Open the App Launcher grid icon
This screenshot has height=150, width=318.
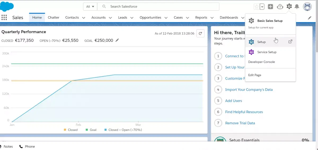pos(4,17)
